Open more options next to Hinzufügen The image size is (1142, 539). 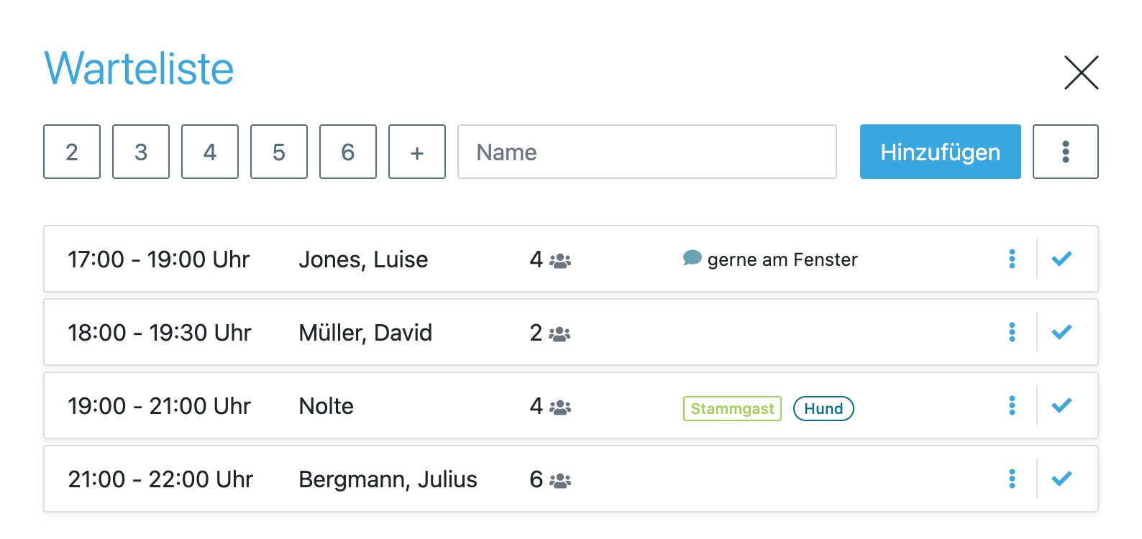coord(1065,152)
